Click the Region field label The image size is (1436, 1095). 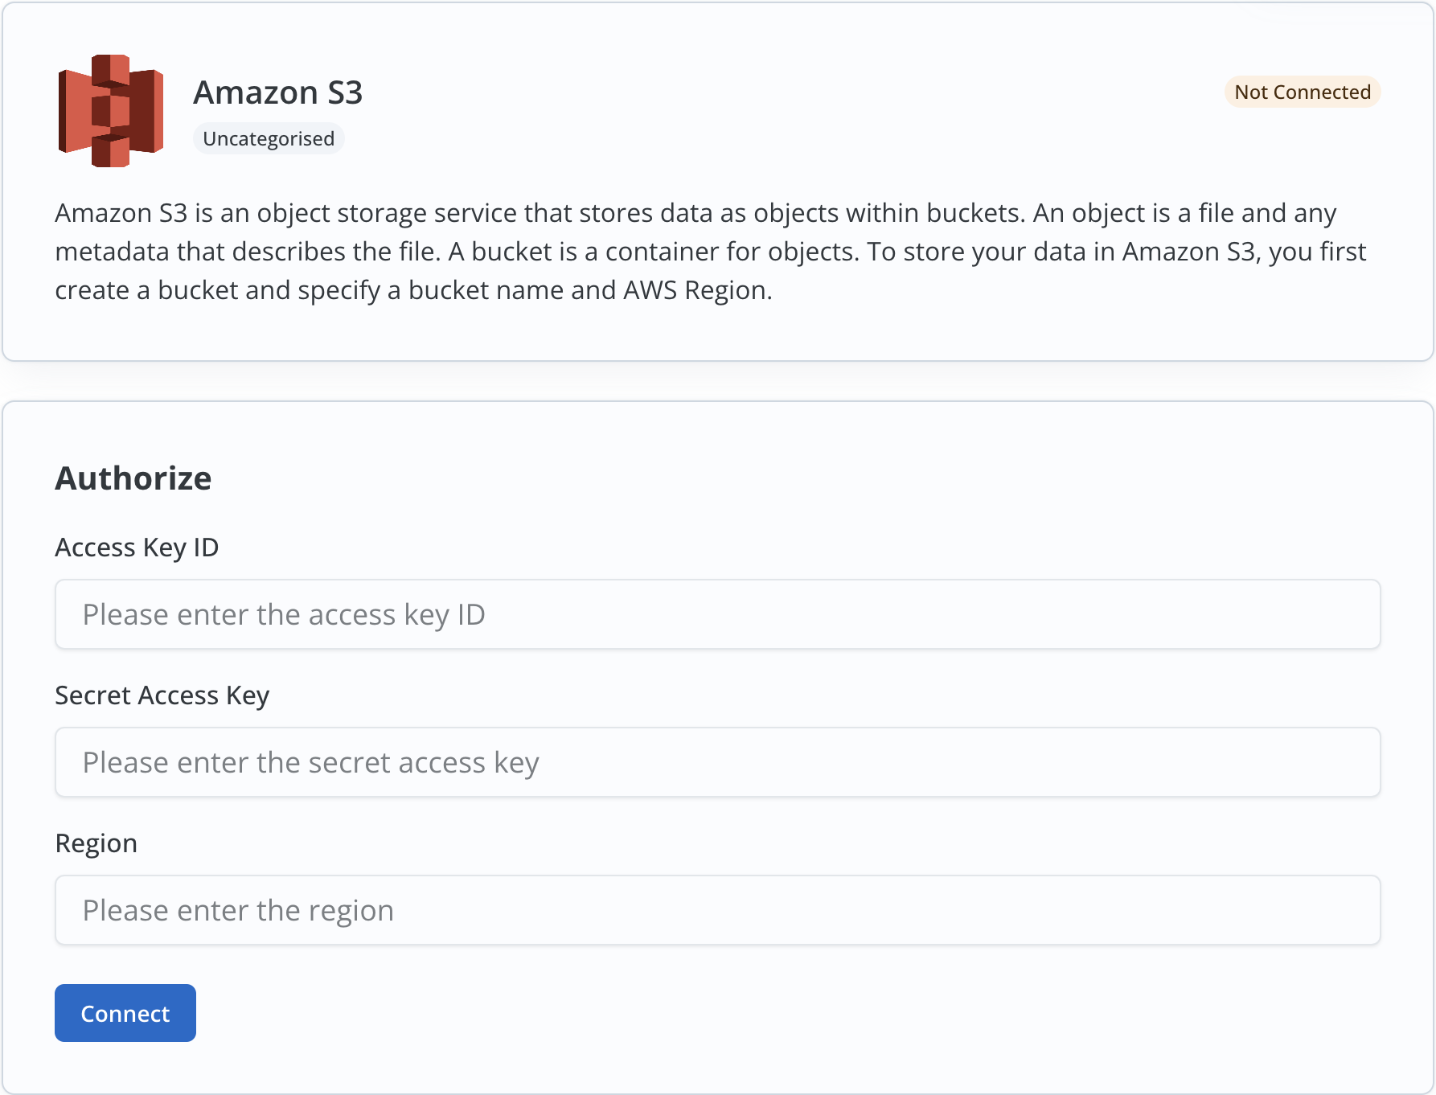pyautogui.click(x=96, y=843)
